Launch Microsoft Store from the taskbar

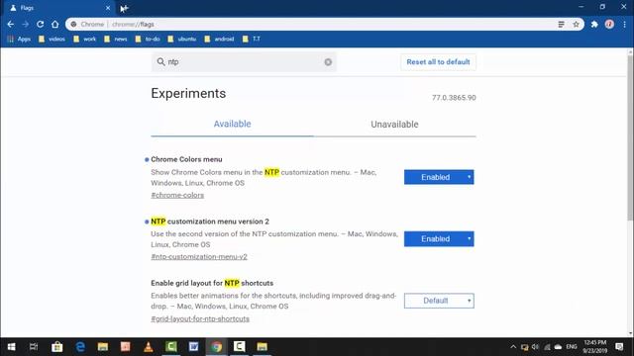pos(57,347)
